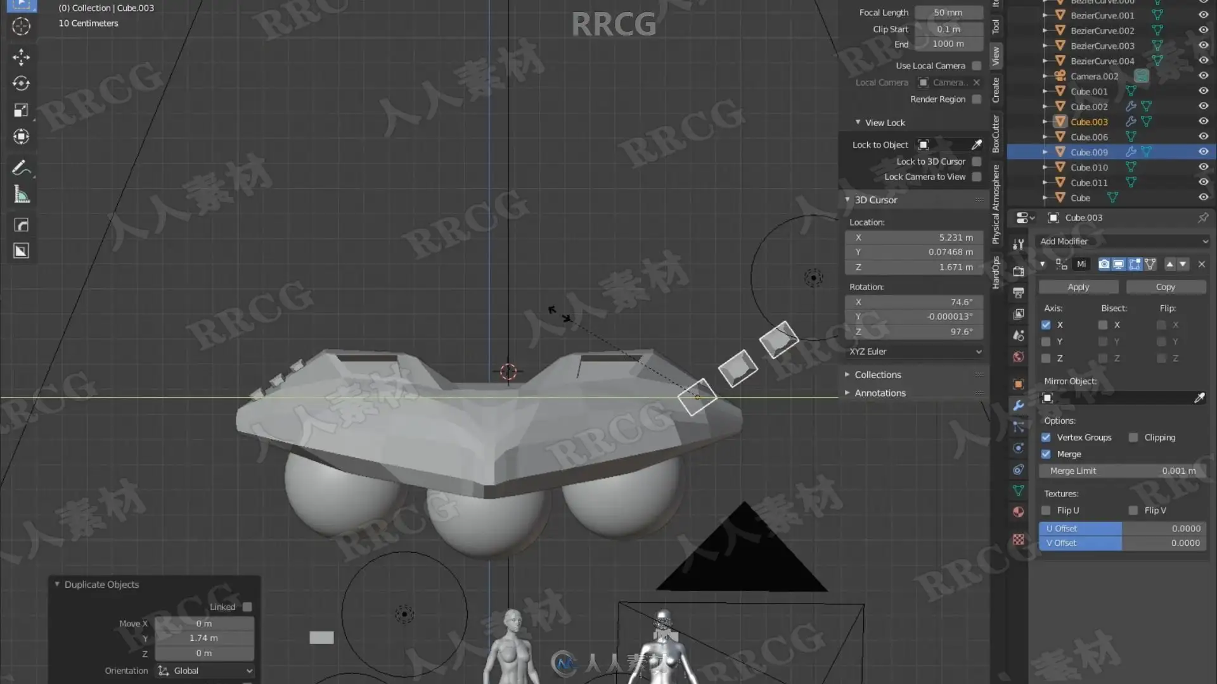Toggle Lock to 3D Cursor checkbox
1217x684 pixels.
(977, 161)
